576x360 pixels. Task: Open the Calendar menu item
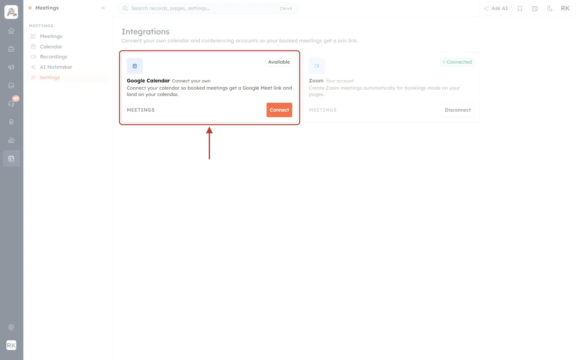coord(69,47)
